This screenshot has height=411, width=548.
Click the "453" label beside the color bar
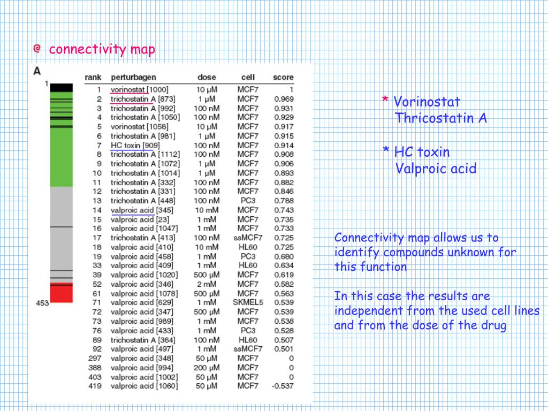tap(42, 303)
